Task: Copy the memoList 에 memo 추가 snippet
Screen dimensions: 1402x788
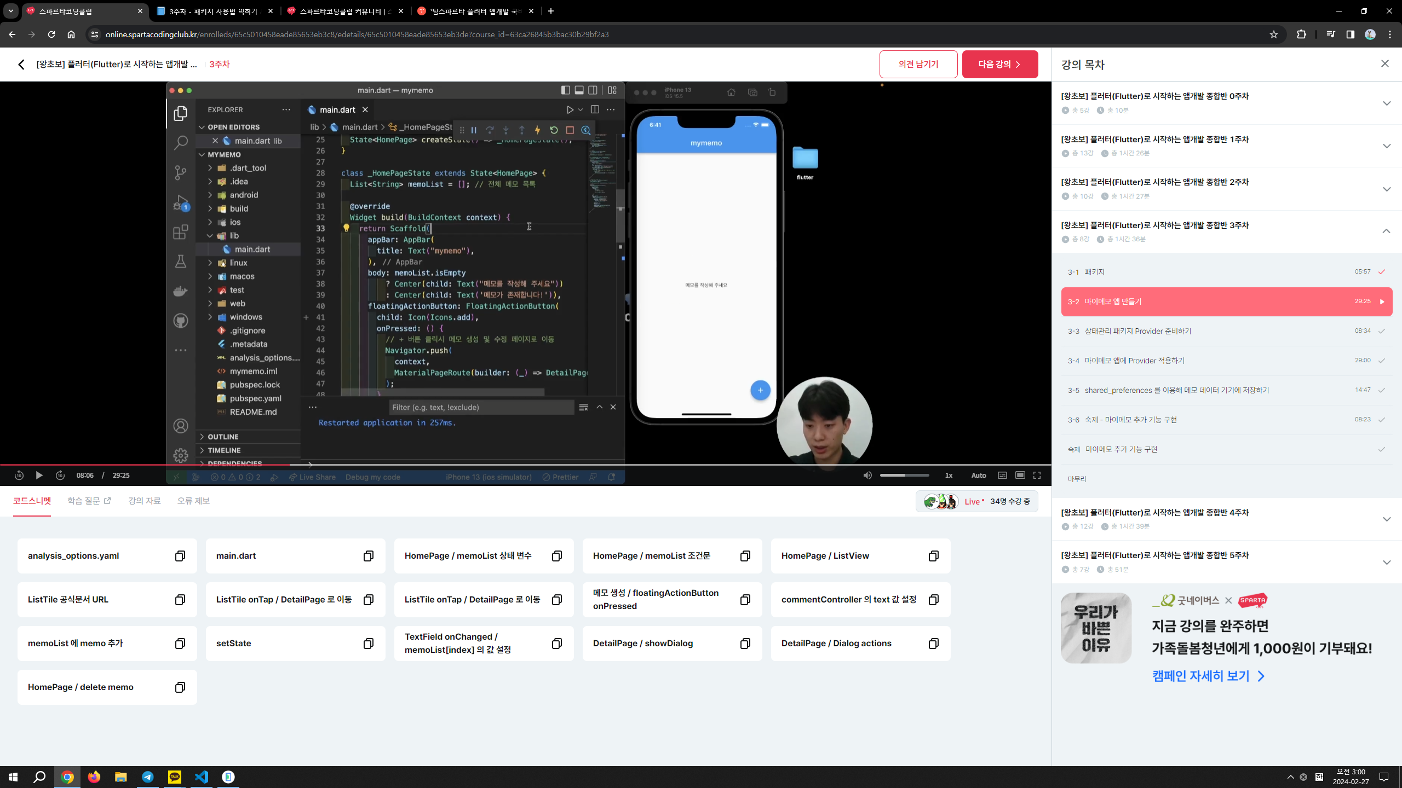Action: pyautogui.click(x=180, y=644)
